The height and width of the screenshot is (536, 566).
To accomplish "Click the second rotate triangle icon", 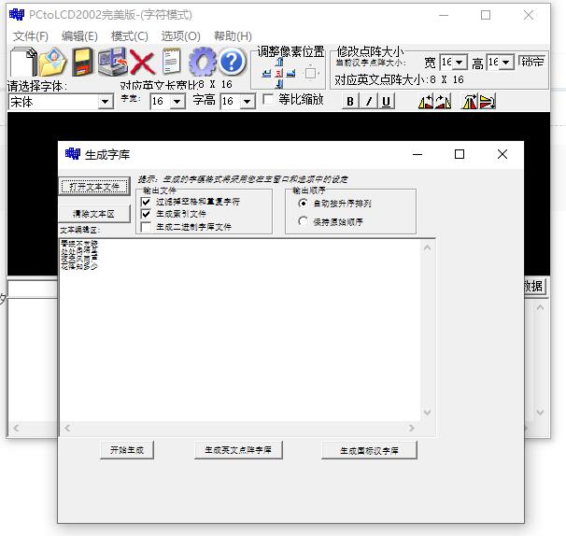I will pos(444,102).
